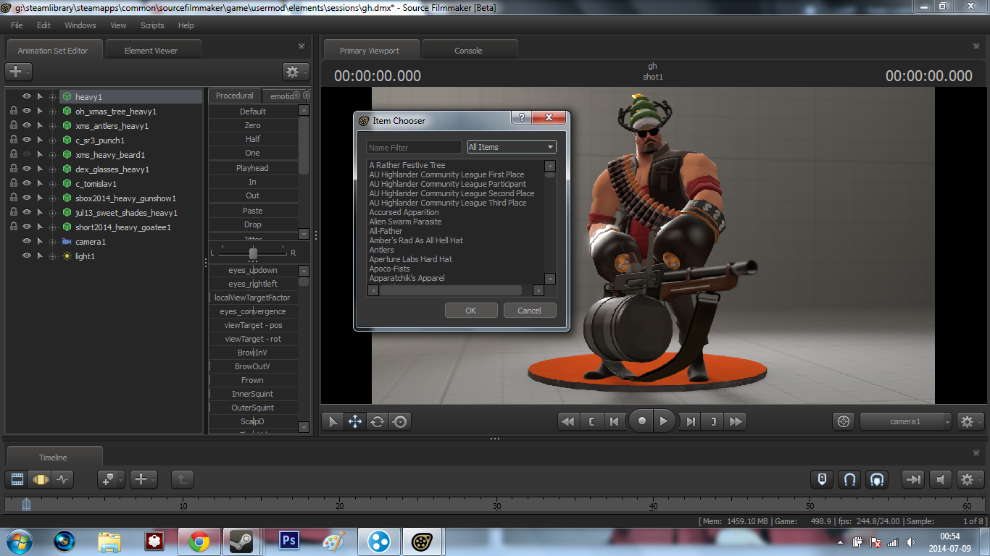The height and width of the screenshot is (556, 990).
Task: Click the green cube icon of heavy1
Action: 66,97
